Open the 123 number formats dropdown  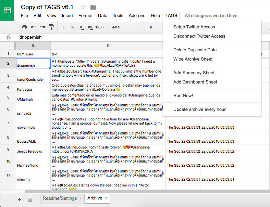tap(100, 27)
